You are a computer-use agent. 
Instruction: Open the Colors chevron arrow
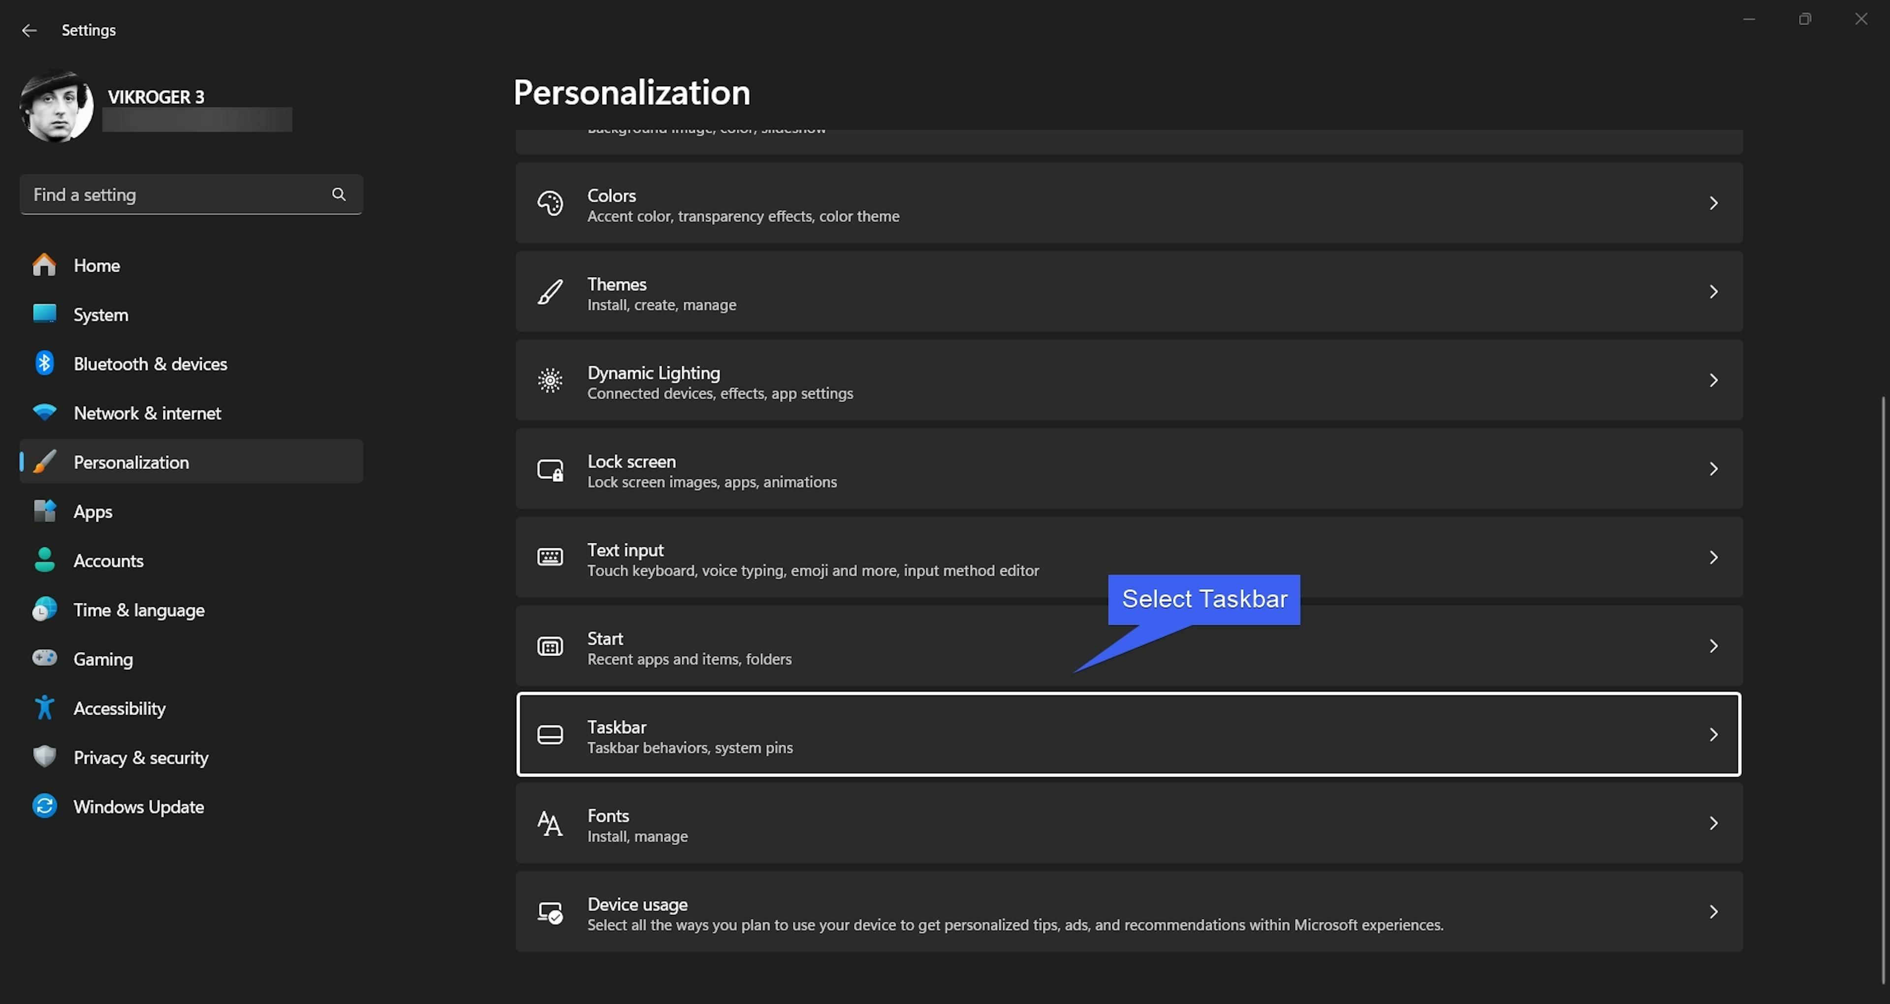click(x=1713, y=203)
